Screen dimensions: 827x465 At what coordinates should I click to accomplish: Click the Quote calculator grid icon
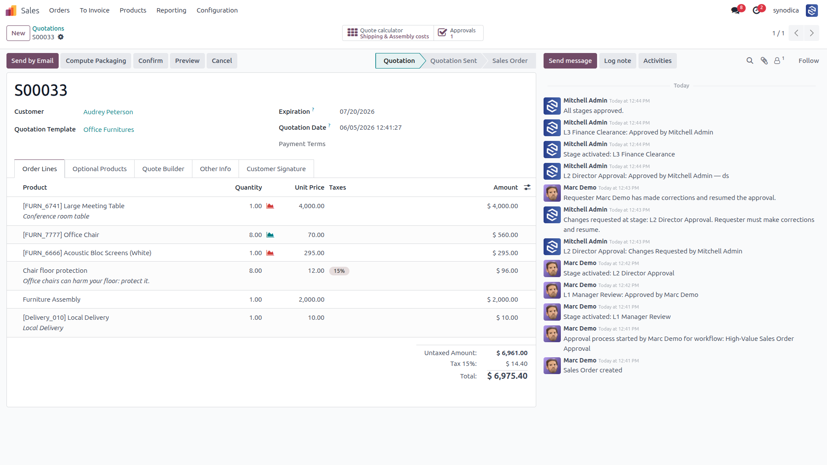coord(352,33)
